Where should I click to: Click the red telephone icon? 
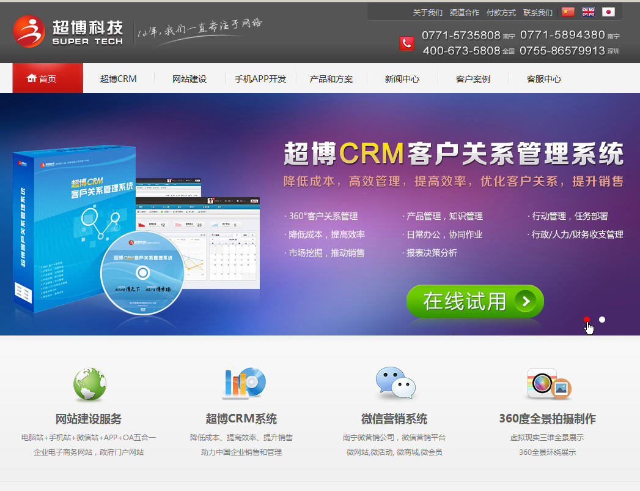click(x=406, y=43)
